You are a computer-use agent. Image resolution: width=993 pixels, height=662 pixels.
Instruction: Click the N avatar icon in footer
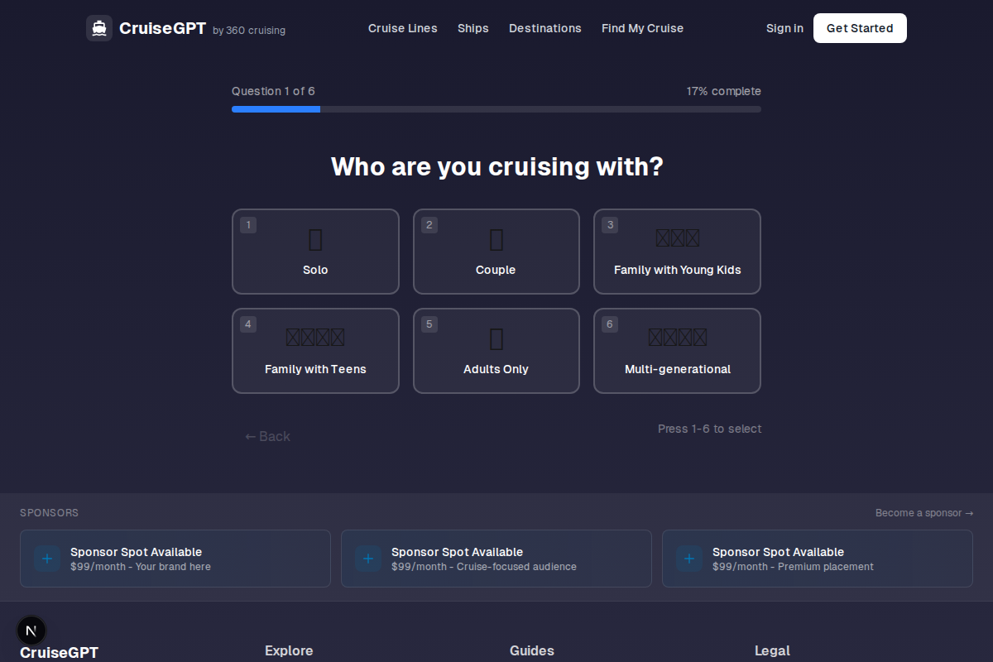[x=31, y=630]
